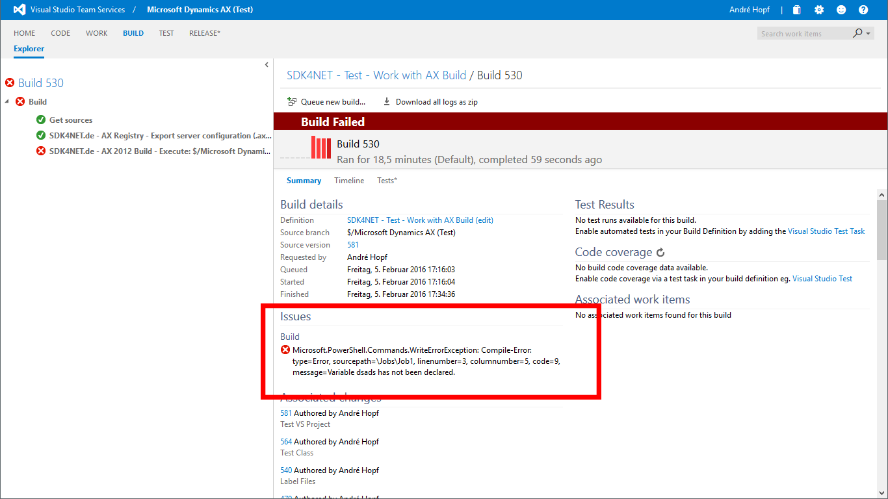Click the summary vertical scrollbar thumb
The image size is (888, 499).
click(881, 229)
